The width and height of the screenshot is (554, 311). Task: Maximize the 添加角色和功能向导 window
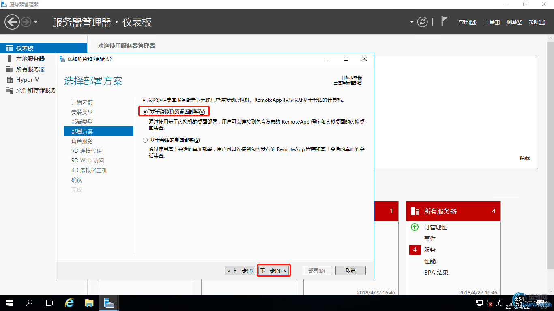[346, 59]
